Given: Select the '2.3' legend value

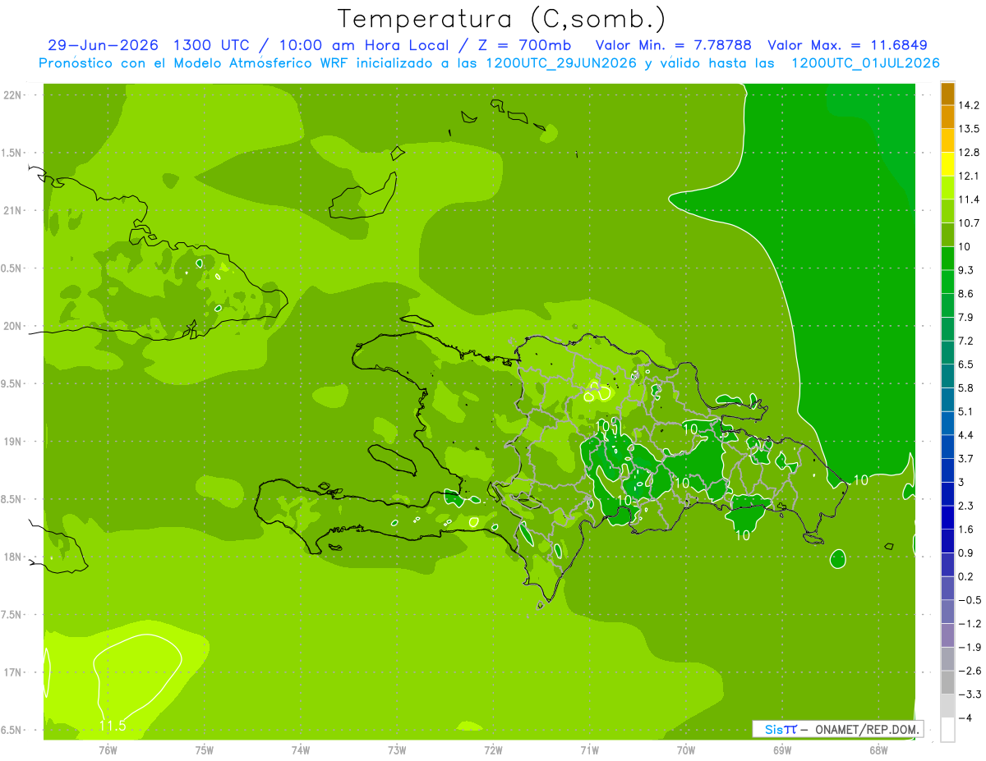Looking at the screenshot, I should 966,506.
